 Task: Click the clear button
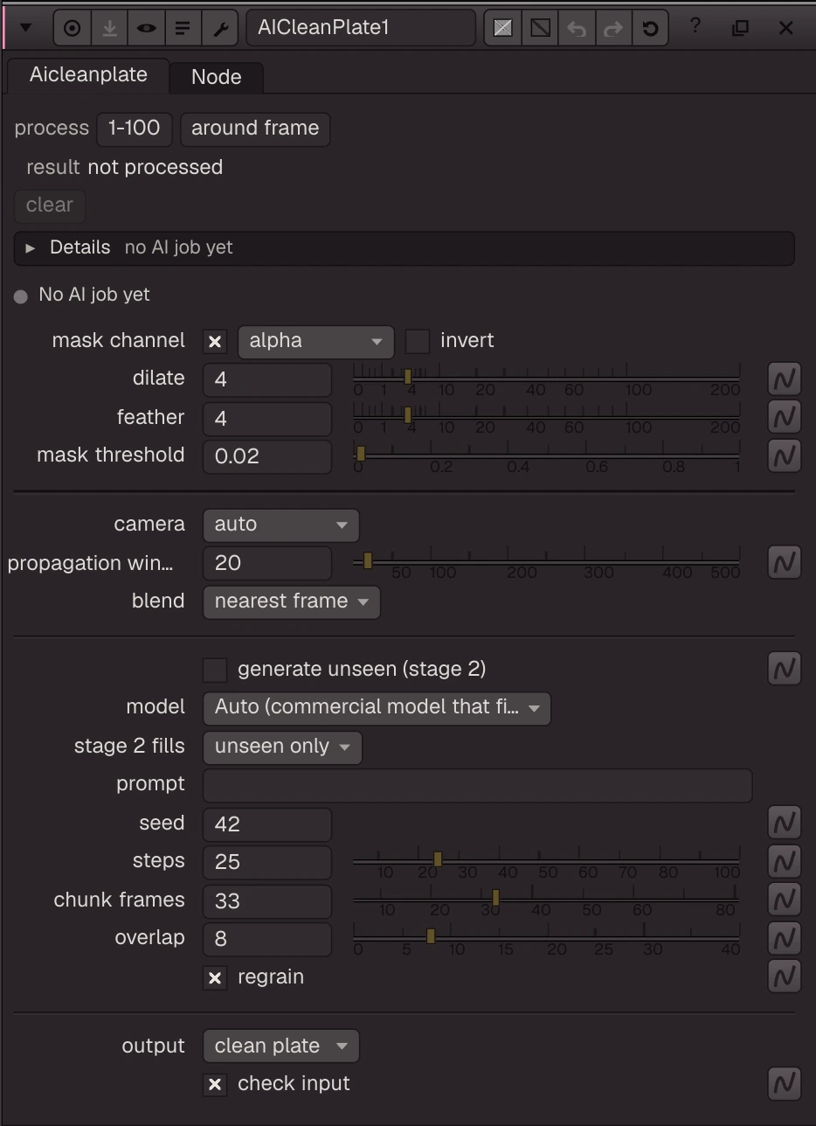(50, 205)
